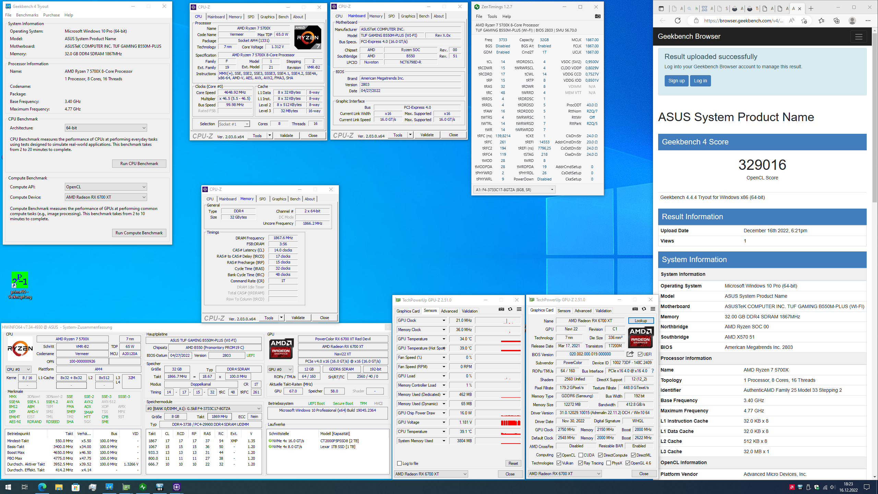This screenshot has width=878, height=494.
Task: Open Task View on taskbar
Action: pos(25,487)
